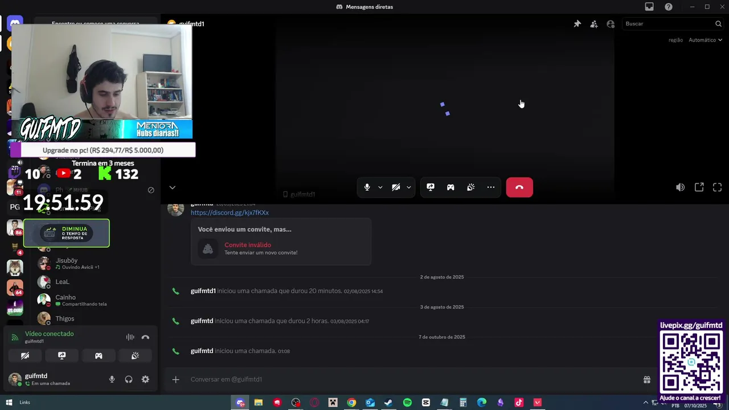
Task: Click the muted icon beside hidden DM
Action: pos(151,190)
